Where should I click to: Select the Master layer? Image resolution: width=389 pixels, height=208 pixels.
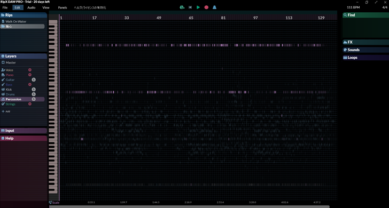click(x=11, y=62)
